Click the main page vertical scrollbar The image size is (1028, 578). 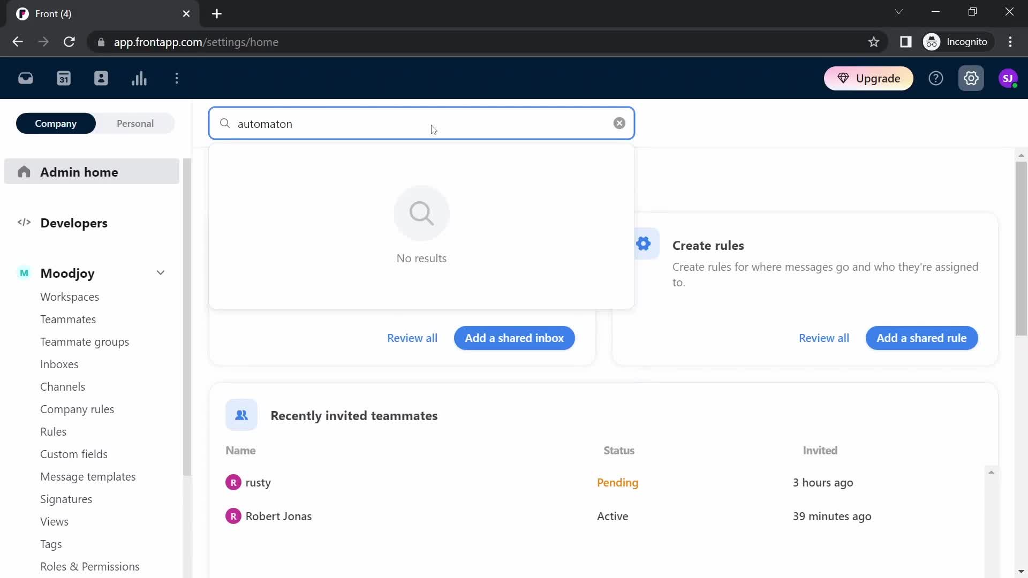click(1022, 249)
